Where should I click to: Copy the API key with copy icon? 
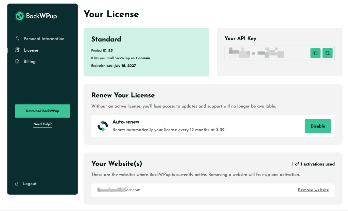coord(315,53)
